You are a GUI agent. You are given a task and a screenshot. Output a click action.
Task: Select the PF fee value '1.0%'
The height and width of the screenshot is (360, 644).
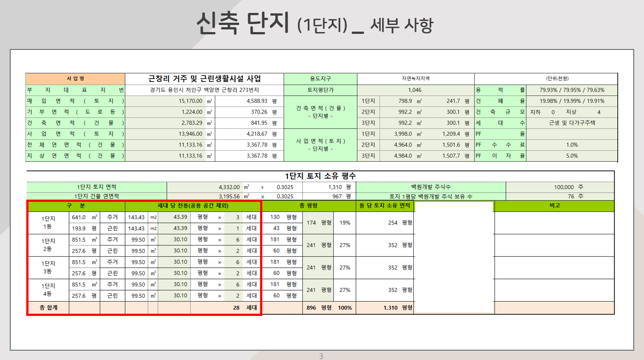(x=572, y=145)
